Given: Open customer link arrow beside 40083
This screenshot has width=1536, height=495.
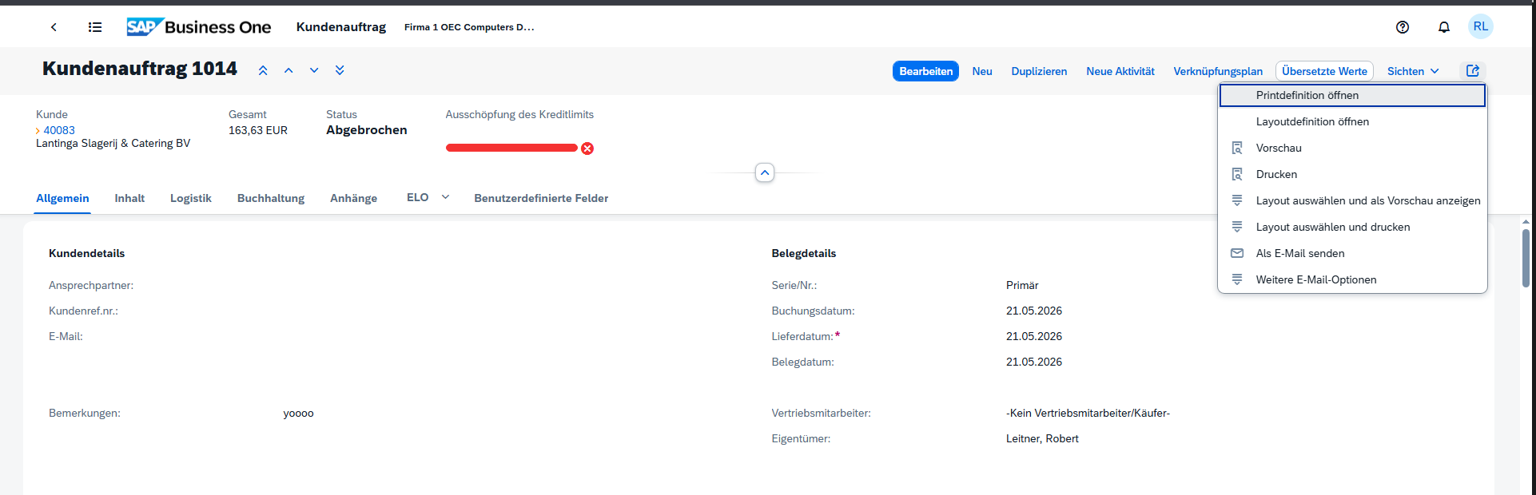Looking at the screenshot, I should 38,130.
